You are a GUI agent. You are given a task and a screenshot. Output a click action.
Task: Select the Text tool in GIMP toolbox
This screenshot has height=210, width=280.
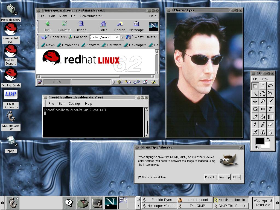click(x=270, y=109)
